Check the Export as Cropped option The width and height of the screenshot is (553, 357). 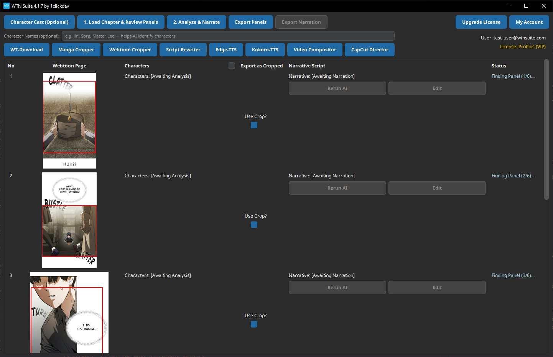coord(232,66)
